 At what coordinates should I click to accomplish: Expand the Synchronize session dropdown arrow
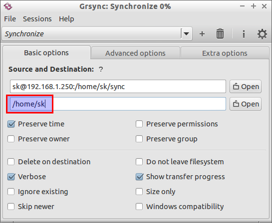tap(186, 34)
